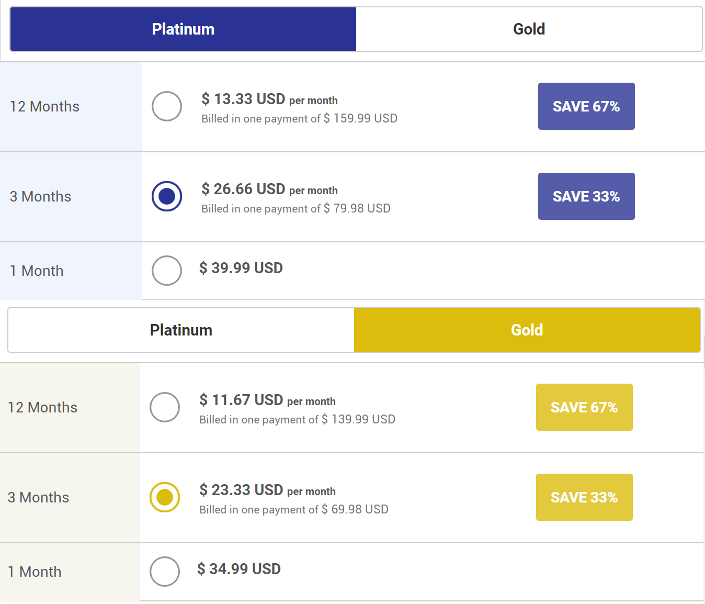The width and height of the screenshot is (705, 604).
Task: Click blue SAVE 33% badge
Action: coord(586,196)
